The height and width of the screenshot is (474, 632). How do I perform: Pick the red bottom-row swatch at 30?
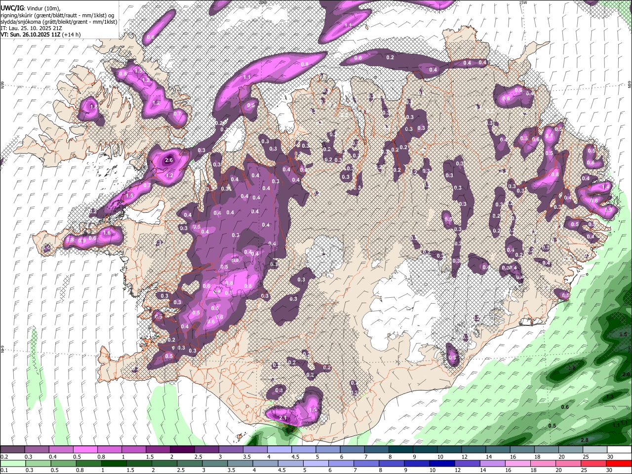(619, 463)
